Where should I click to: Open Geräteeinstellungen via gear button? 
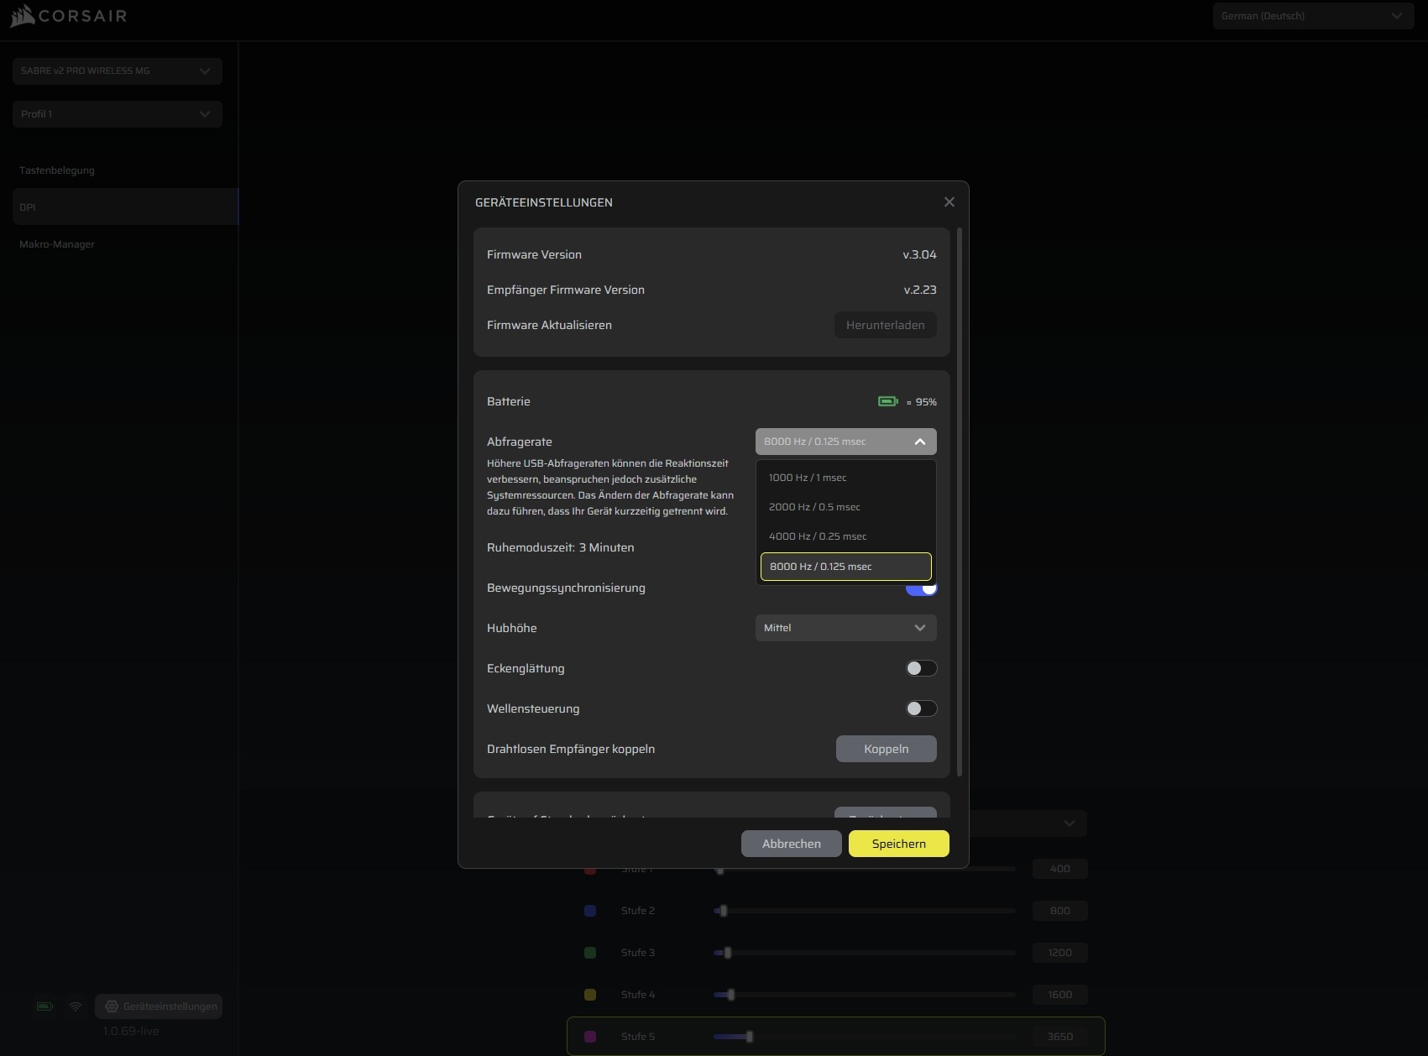[159, 1006]
